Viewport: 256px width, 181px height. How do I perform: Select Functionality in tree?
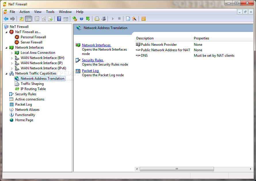(x=25, y=115)
